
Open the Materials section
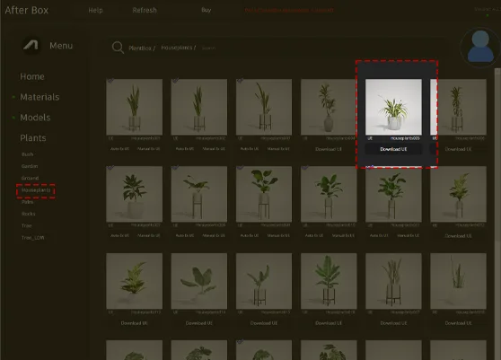coord(40,97)
